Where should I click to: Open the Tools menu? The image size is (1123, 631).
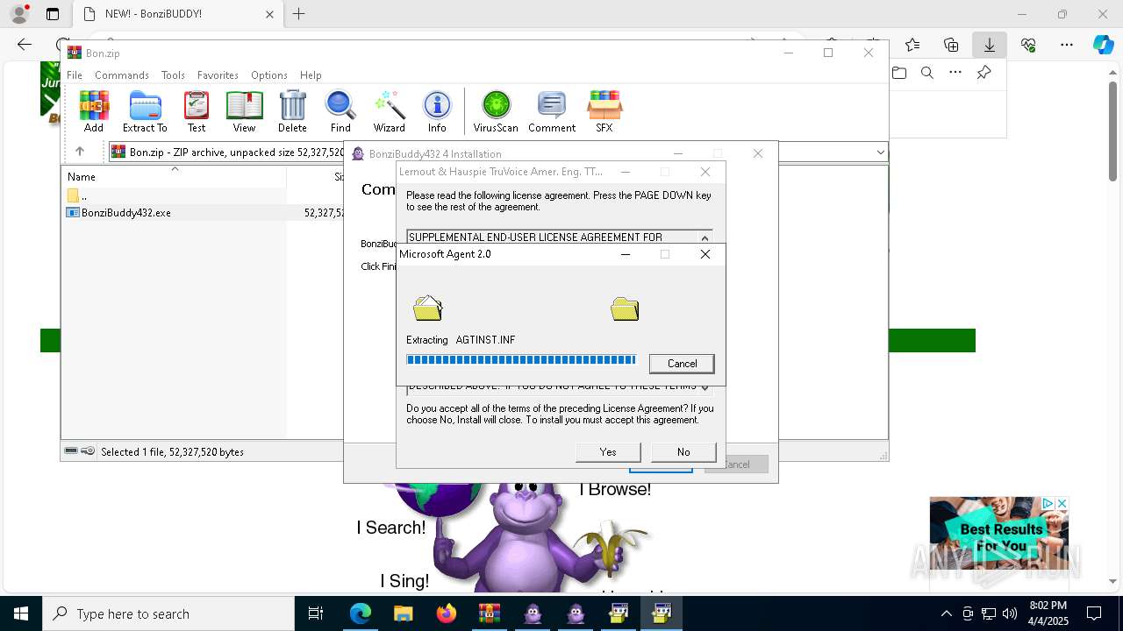173,75
